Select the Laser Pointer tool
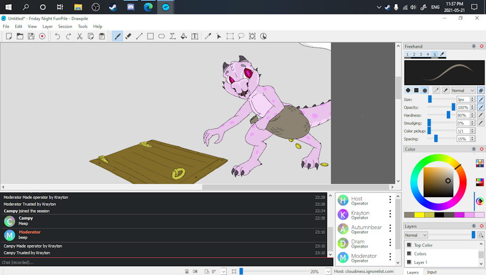This screenshot has height=275, width=486. click(219, 36)
